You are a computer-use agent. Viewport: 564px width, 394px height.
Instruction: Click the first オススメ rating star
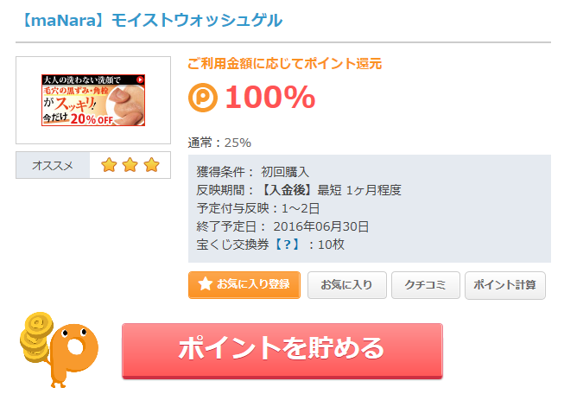coord(110,165)
